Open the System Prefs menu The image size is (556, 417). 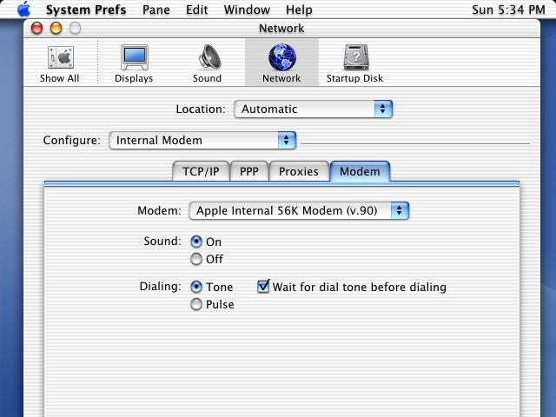tap(86, 10)
